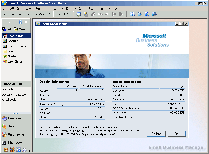Click the 'Windows XP' system value
The width and height of the screenshot is (209, 154).
pyautogui.click(x=176, y=104)
